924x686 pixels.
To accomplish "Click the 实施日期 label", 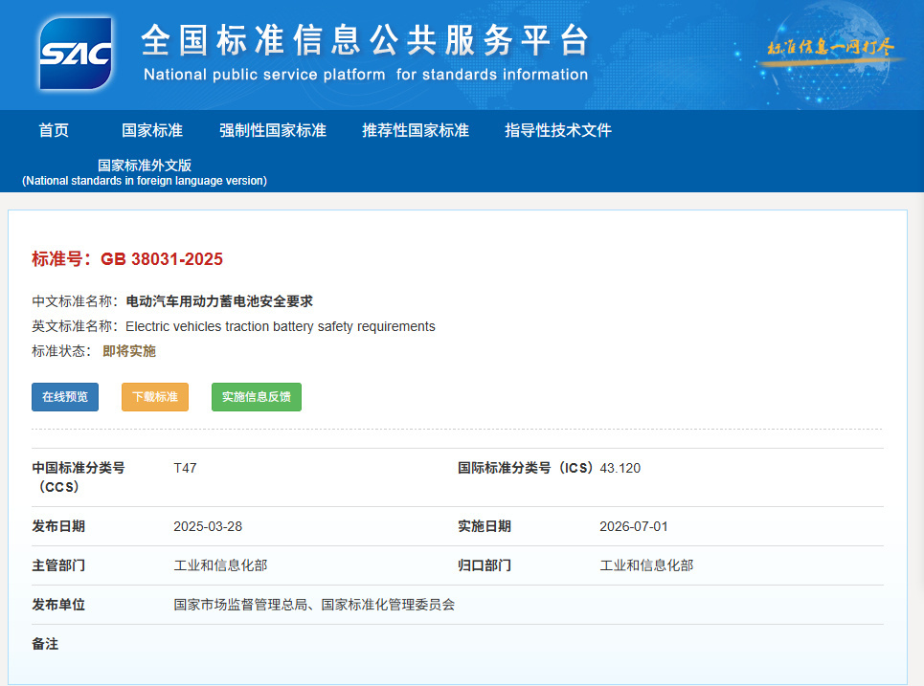I will pyautogui.click(x=485, y=526).
